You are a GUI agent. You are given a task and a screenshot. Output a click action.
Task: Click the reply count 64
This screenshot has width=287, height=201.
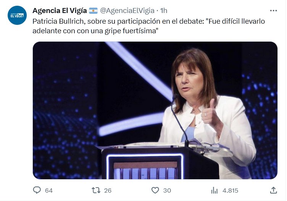(x=48, y=190)
